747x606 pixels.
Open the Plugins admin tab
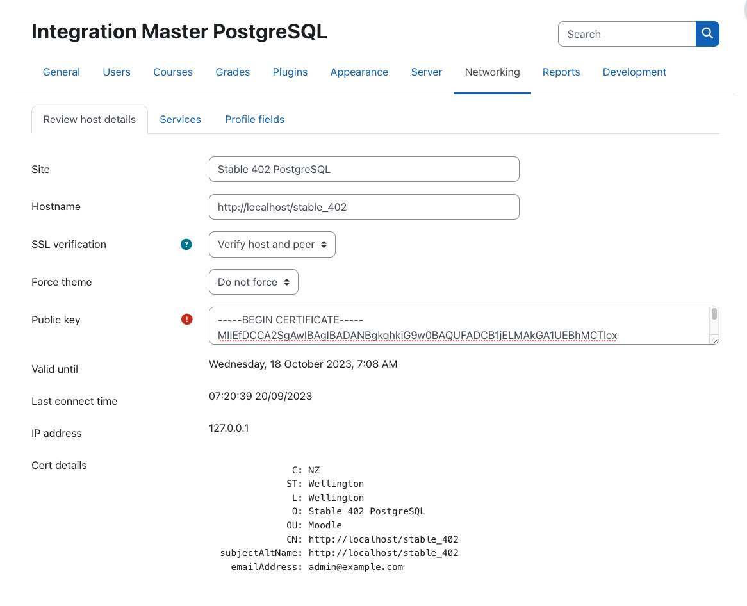[x=290, y=72]
